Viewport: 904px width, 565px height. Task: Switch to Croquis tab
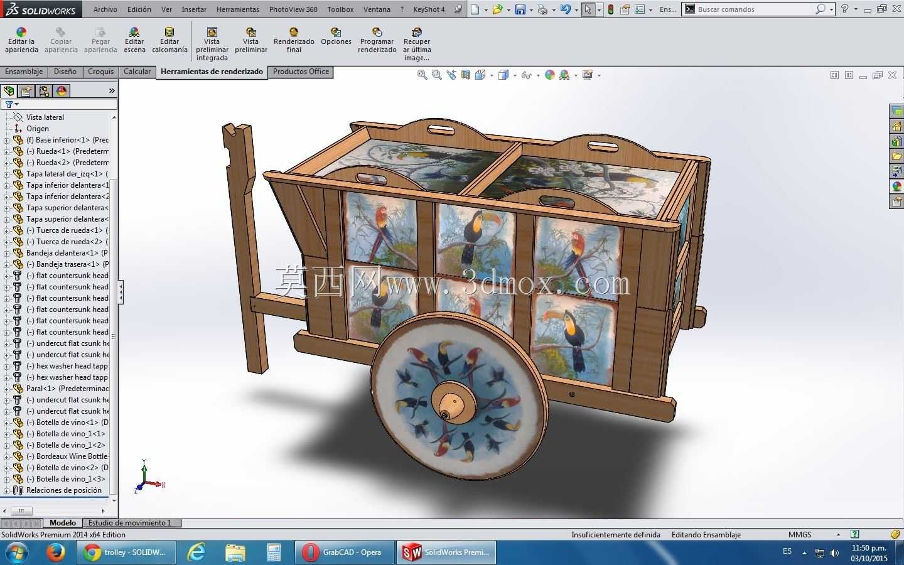point(100,72)
